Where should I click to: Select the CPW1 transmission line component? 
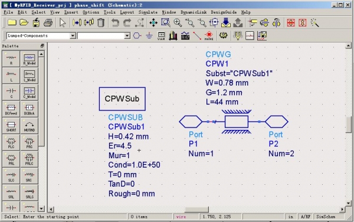[237, 122]
